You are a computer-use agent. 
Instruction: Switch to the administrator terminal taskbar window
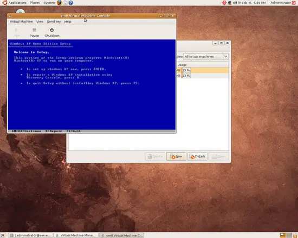[x=31, y=235]
